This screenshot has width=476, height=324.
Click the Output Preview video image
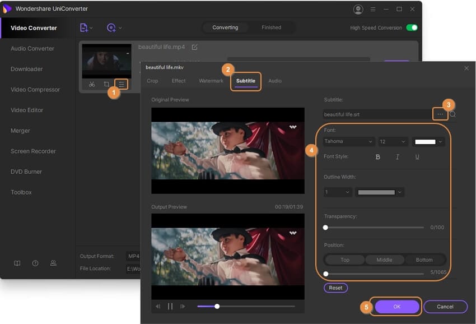[x=228, y=257]
